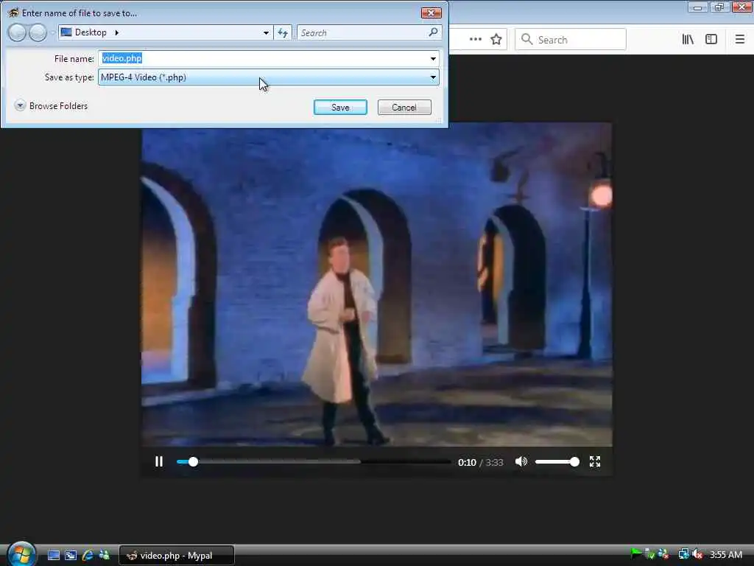The height and width of the screenshot is (566, 754).
Task: Enter fullscreen video mode
Action: pyautogui.click(x=595, y=462)
